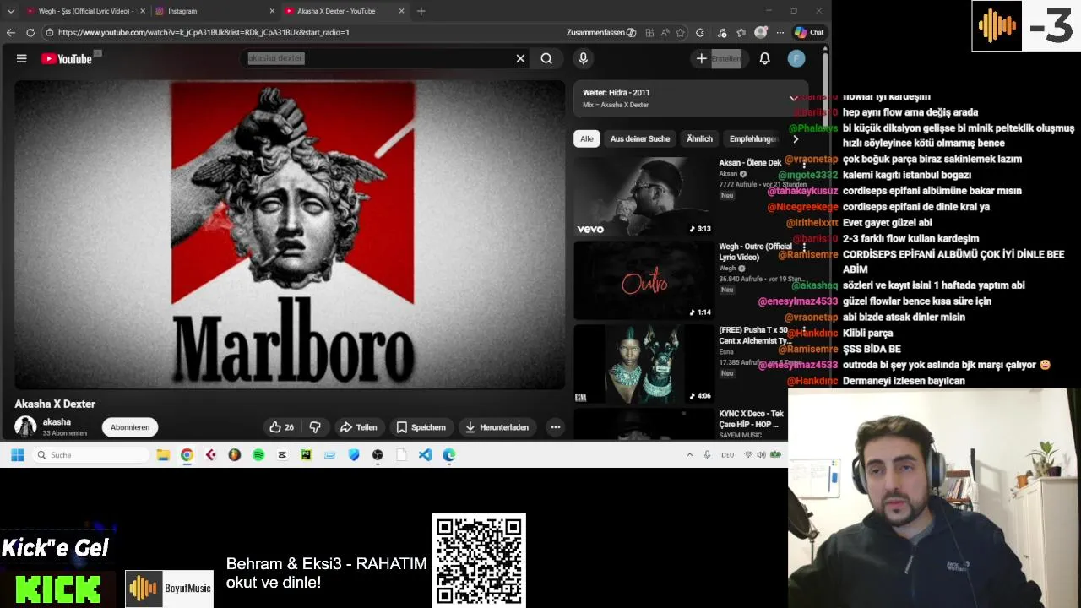Open options for Aksan - Ölene Dek

(x=804, y=163)
